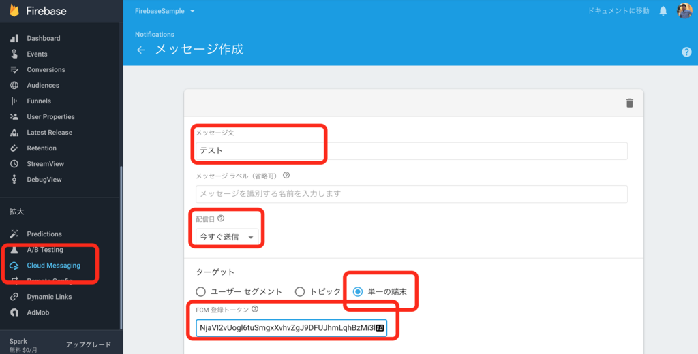This screenshot has height=354, width=698.
Task: Open Dashboard in the sidebar
Action: [43, 38]
